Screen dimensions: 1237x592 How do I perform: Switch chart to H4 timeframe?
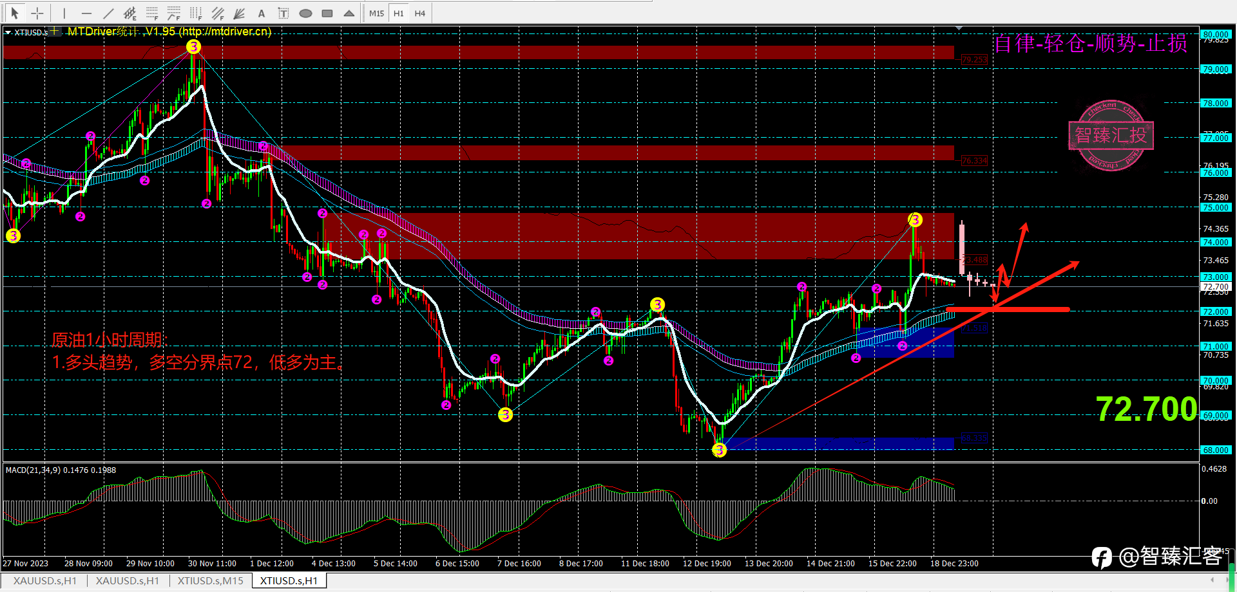pos(420,13)
